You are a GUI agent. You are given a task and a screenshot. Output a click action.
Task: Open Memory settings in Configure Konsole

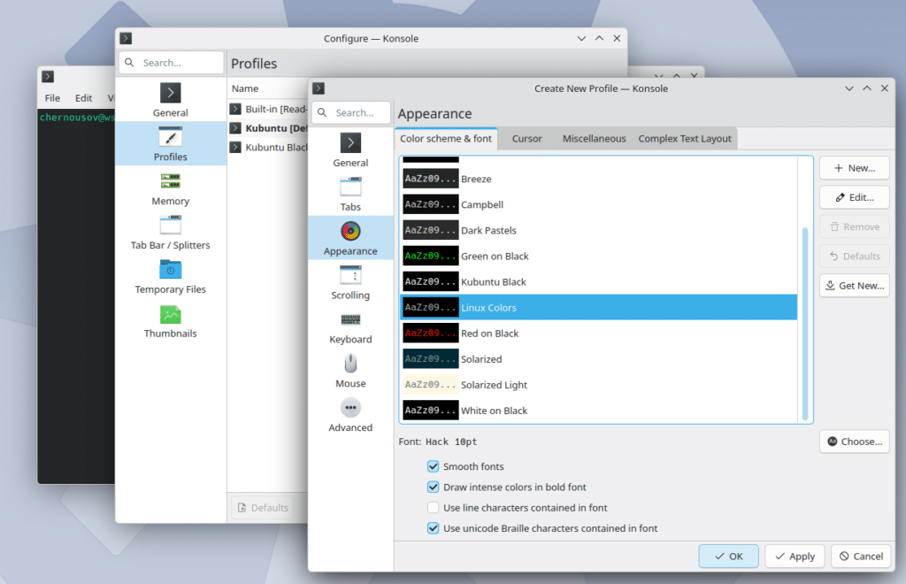coord(170,188)
